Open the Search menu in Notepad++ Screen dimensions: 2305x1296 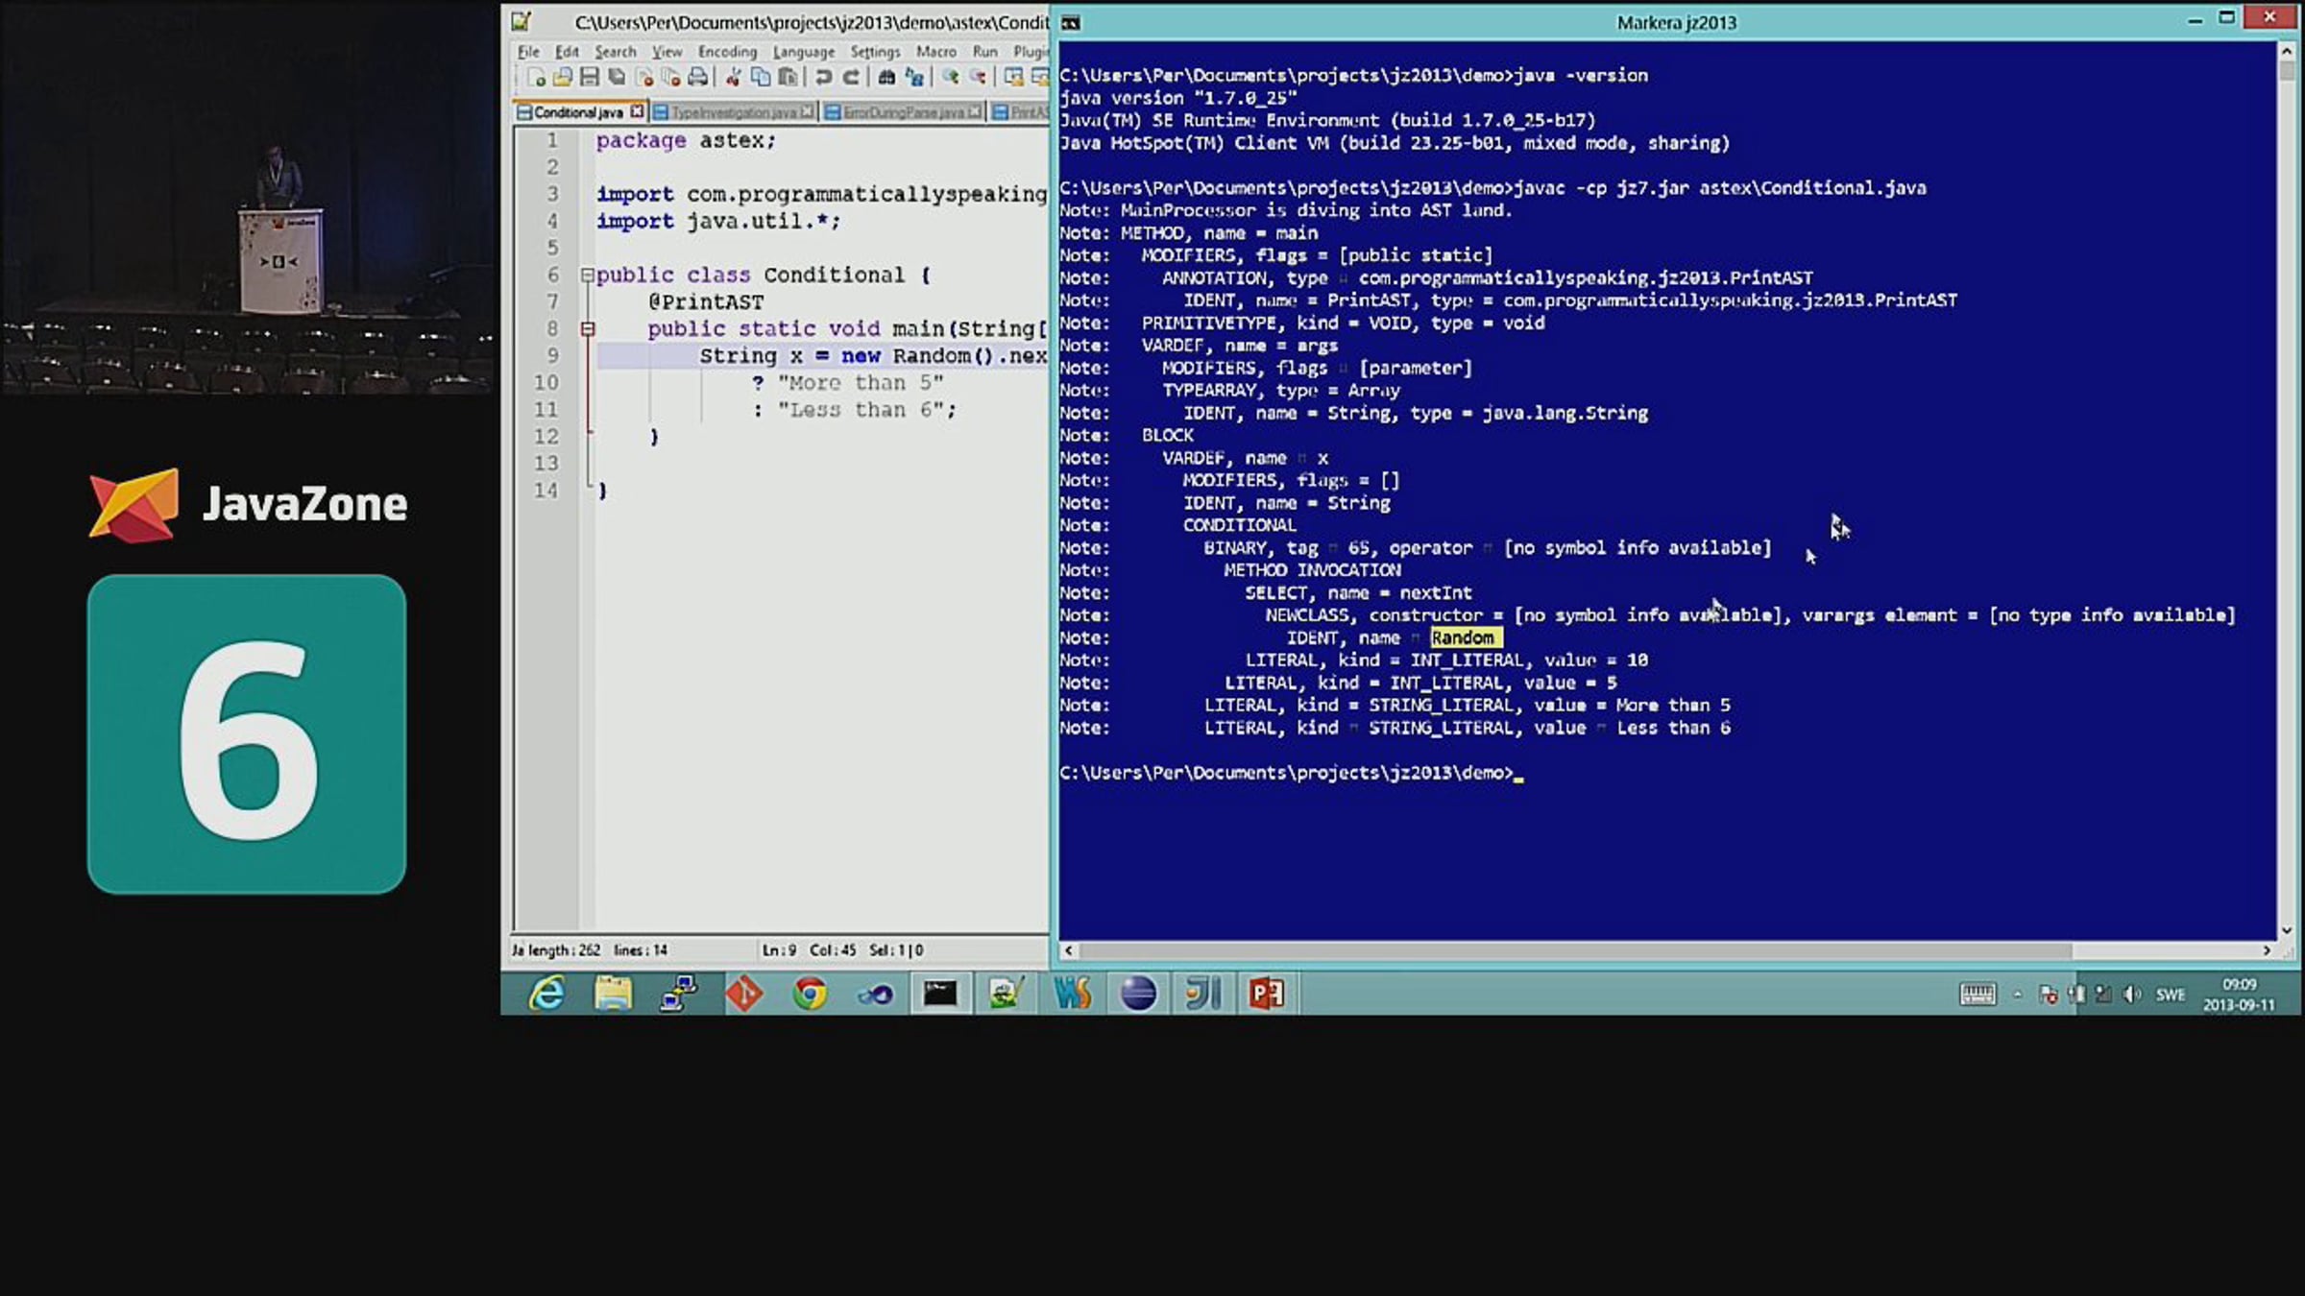(x=615, y=52)
